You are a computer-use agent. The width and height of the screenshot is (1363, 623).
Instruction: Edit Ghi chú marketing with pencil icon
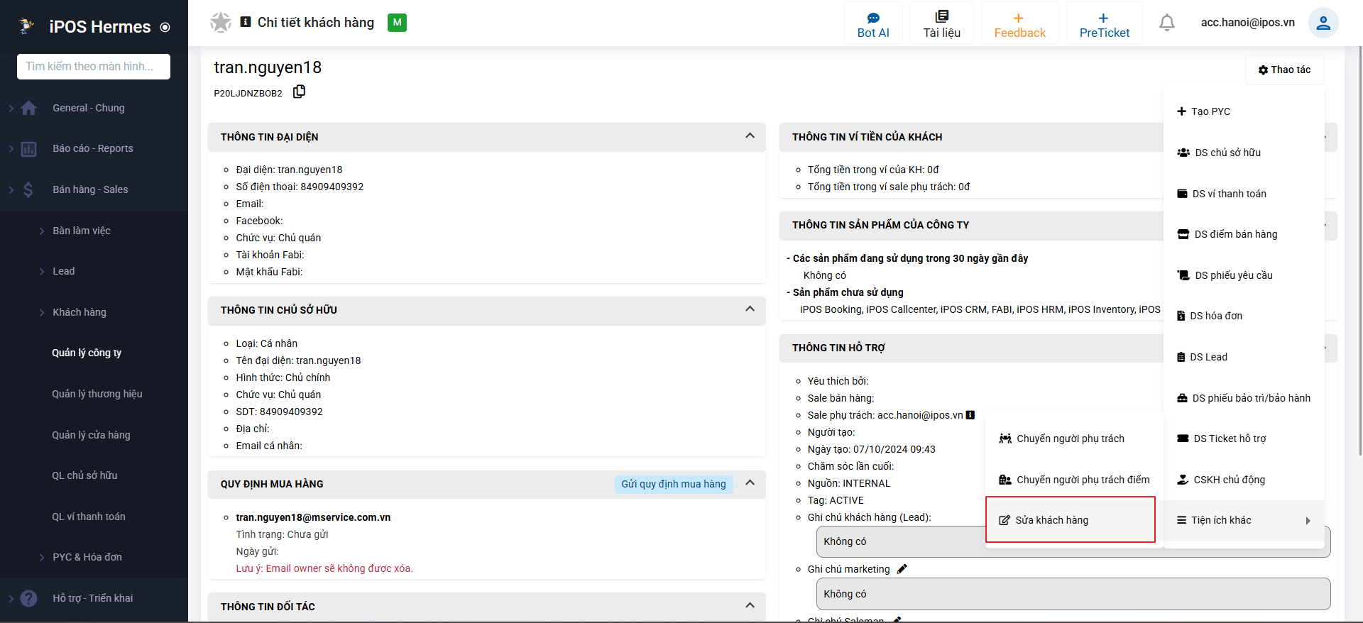pos(902,569)
